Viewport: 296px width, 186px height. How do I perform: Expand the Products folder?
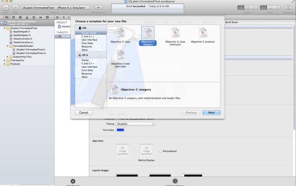pyautogui.click(x=5, y=64)
